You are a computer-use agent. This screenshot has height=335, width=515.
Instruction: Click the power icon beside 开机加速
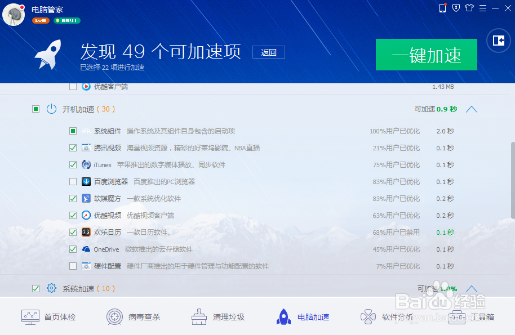[x=51, y=109]
